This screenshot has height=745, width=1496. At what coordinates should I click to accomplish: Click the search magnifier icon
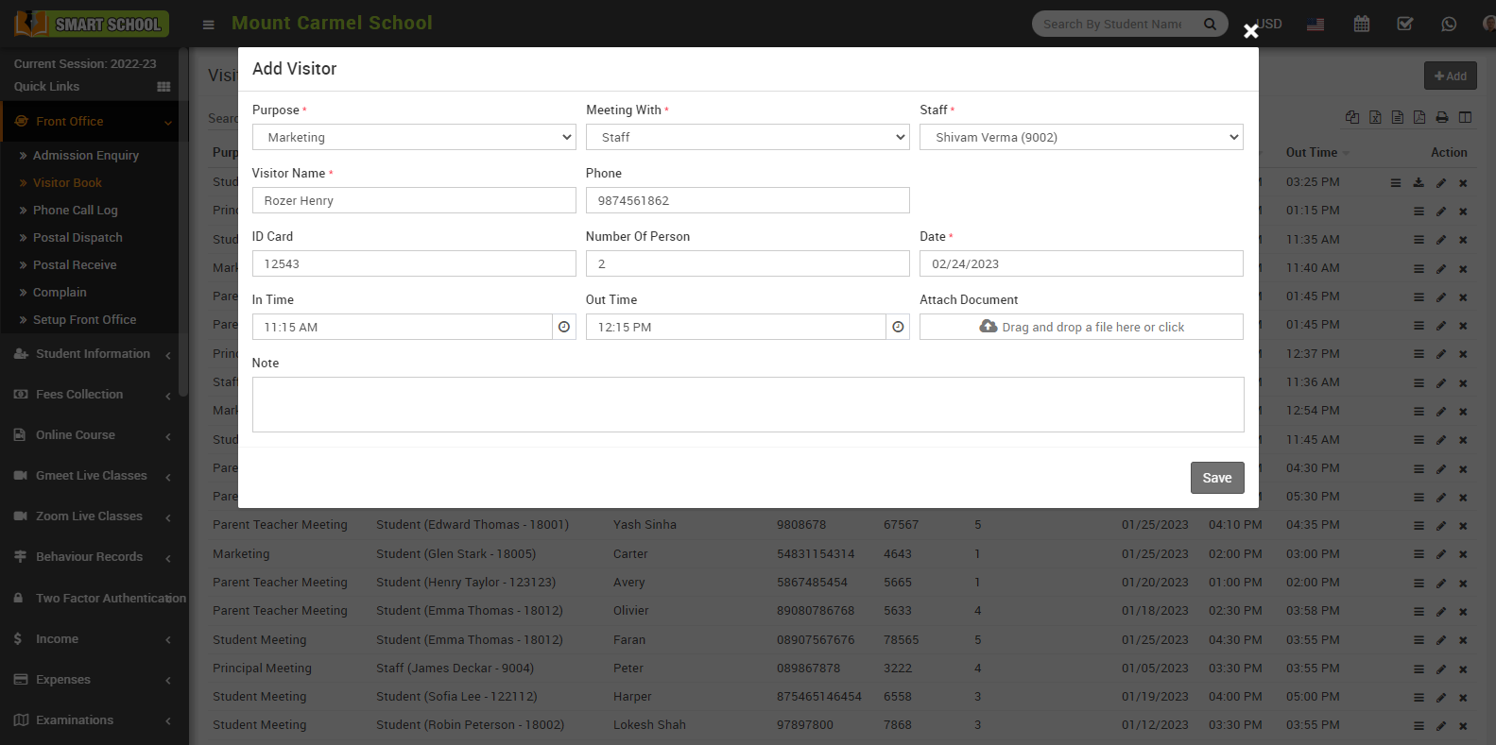tap(1210, 25)
